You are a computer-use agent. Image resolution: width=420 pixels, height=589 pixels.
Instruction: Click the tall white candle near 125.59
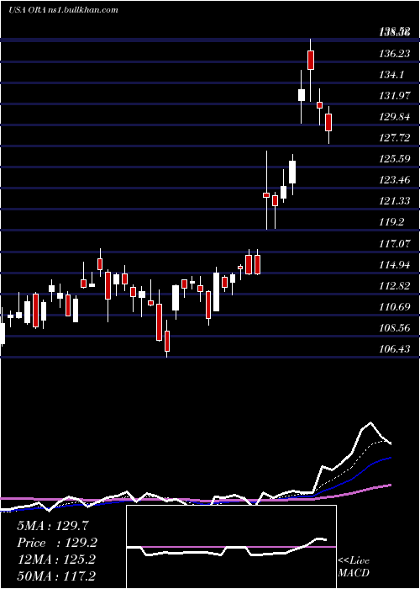(292, 172)
